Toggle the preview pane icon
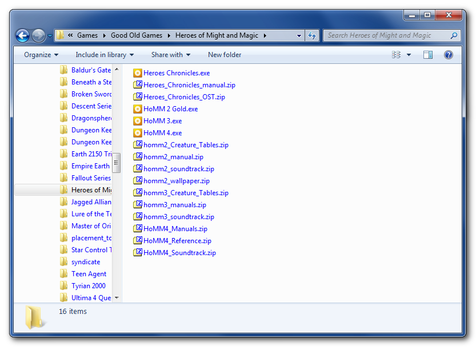Viewport: 476px width, 347px height. point(428,55)
